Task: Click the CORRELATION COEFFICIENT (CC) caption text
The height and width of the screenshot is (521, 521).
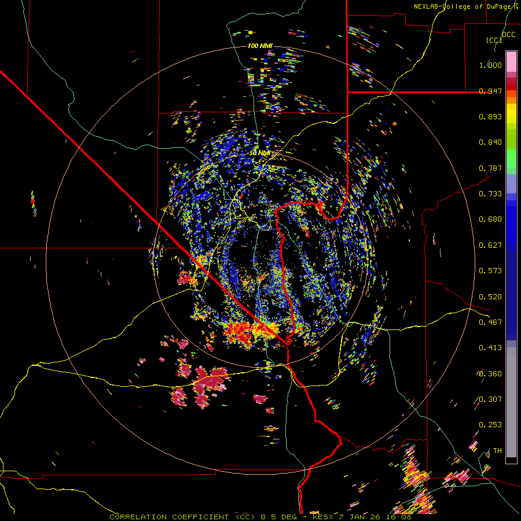Action: pyautogui.click(x=183, y=517)
